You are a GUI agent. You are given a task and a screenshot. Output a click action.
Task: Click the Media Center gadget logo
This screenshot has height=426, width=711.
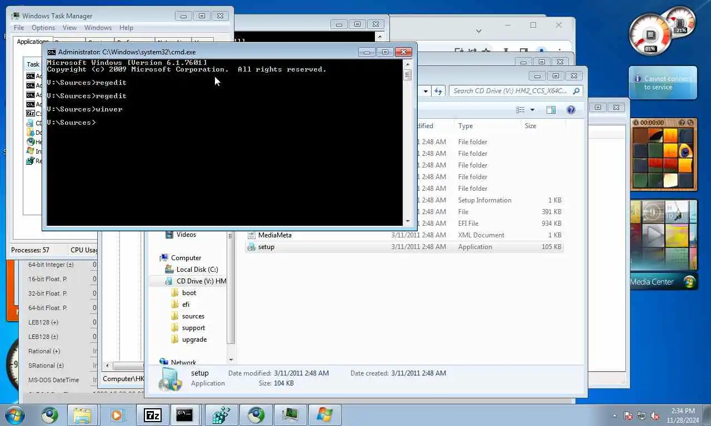coord(689,282)
